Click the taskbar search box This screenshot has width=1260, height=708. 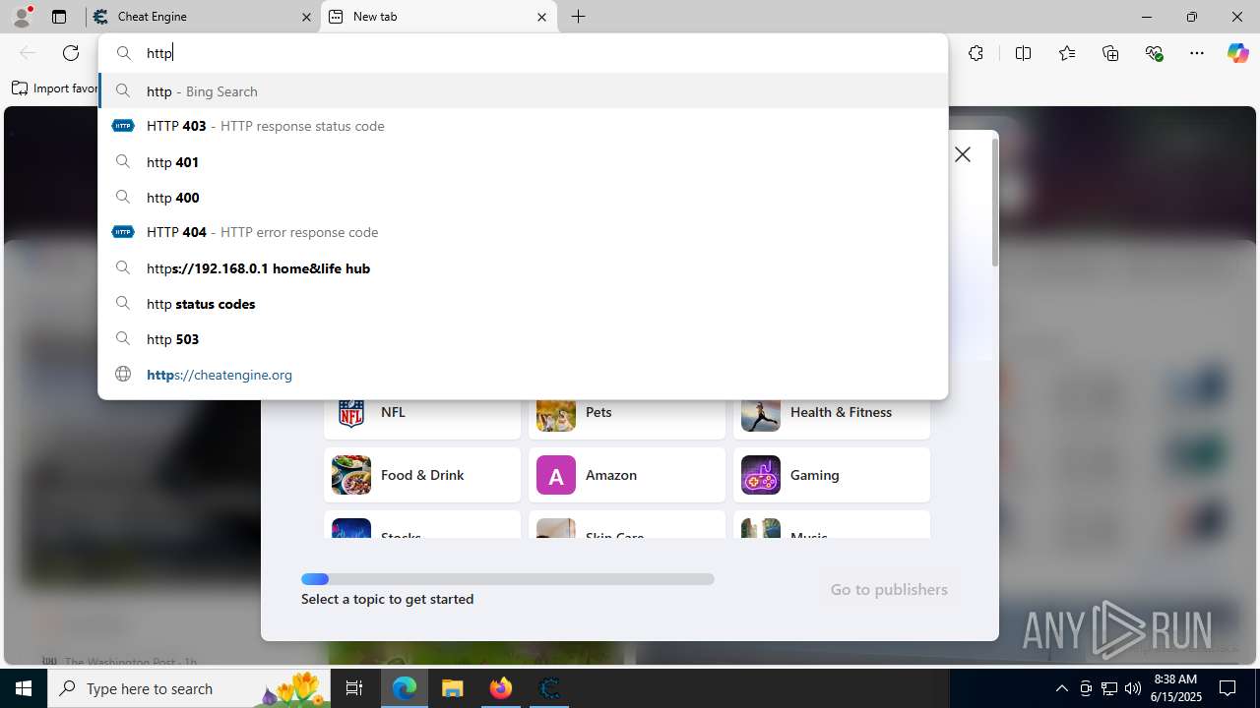189,688
